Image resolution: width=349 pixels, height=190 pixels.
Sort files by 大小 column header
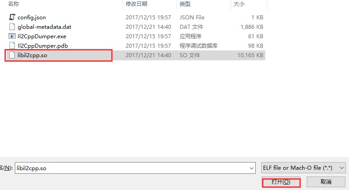tap(239, 4)
